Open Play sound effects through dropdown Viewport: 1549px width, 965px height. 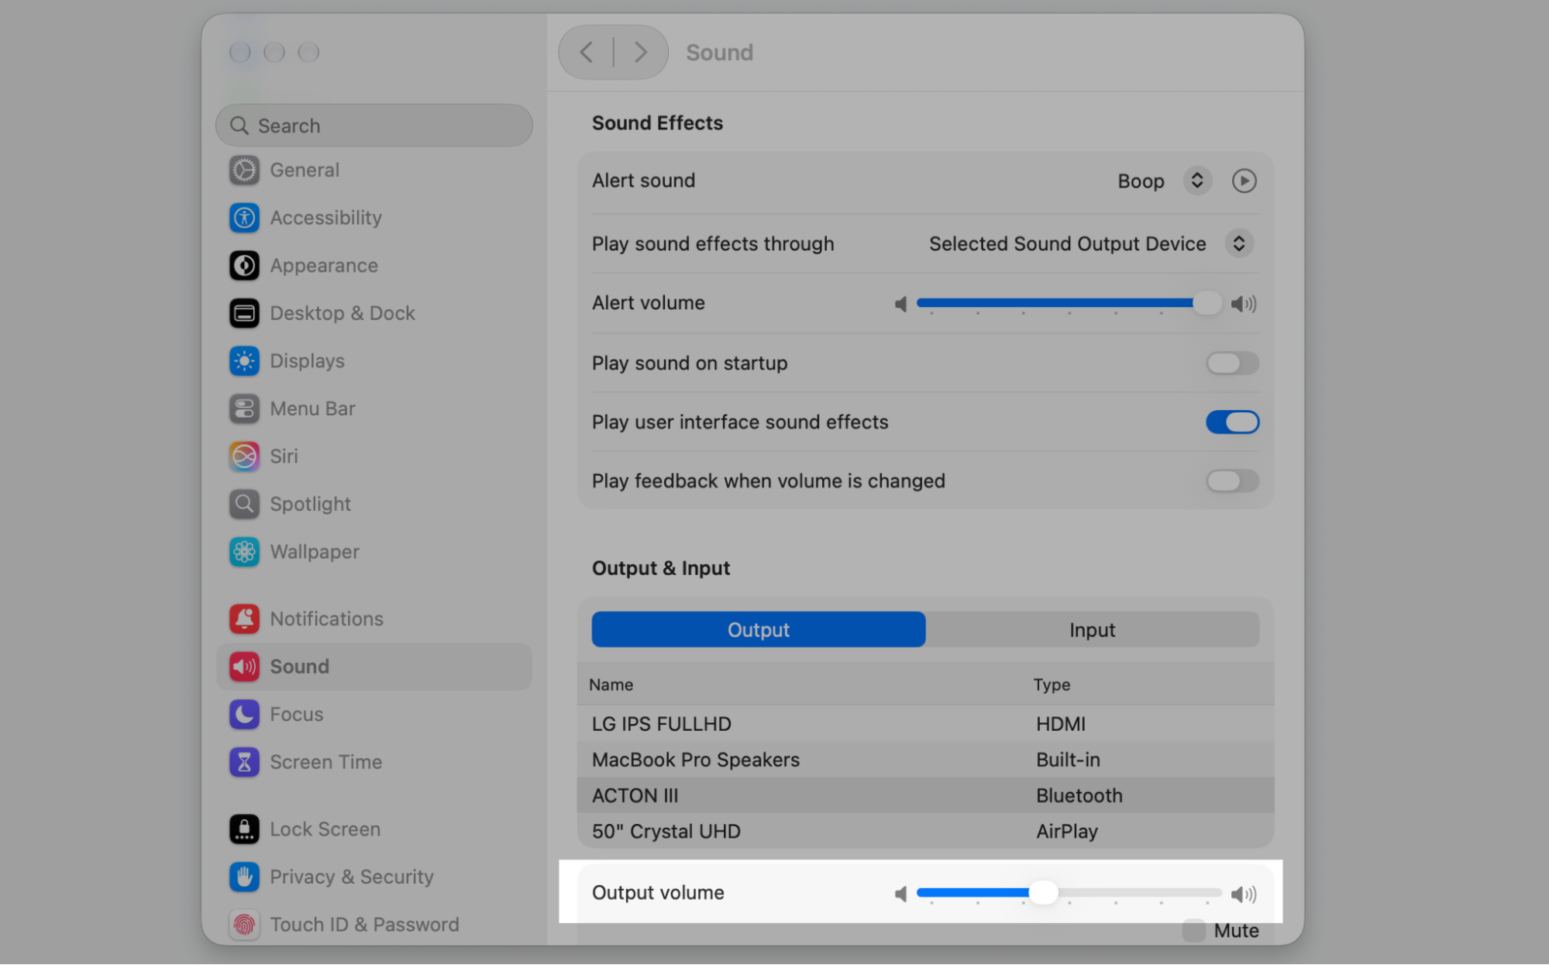click(x=1239, y=243)
